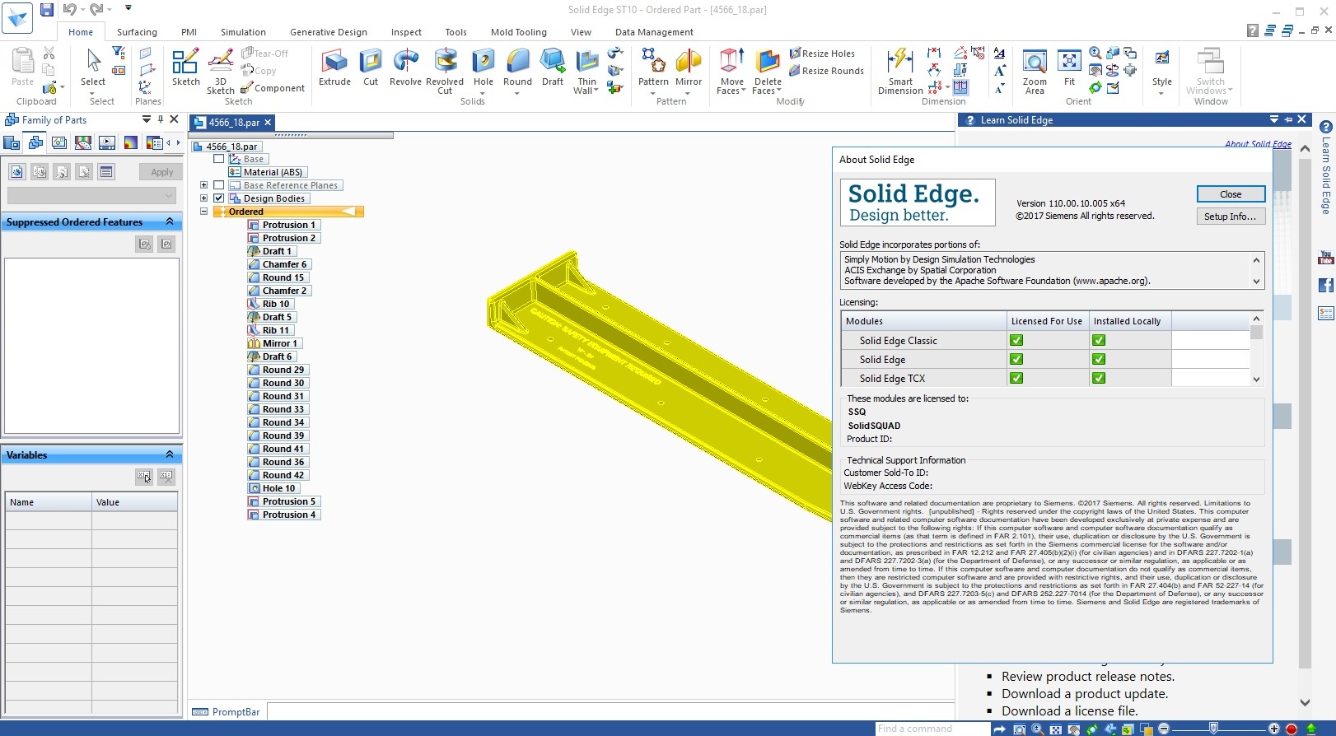The height and width of the screenshot is (736, 1336).
Task: Open the Thin Wall dropdown arrow
Action: click(596, 91)
